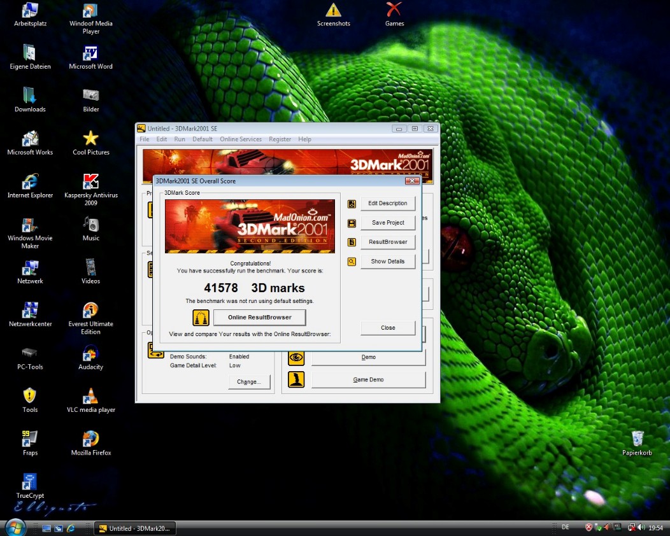Click the Close button in score dialog
This screenshot has width=670, height=536.
tap(388, 328)
